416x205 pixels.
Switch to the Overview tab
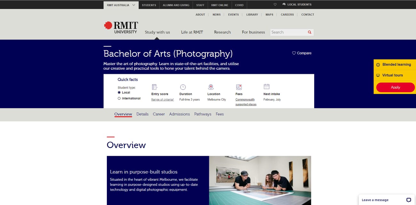pyautogui.click(x=123, y=114)
